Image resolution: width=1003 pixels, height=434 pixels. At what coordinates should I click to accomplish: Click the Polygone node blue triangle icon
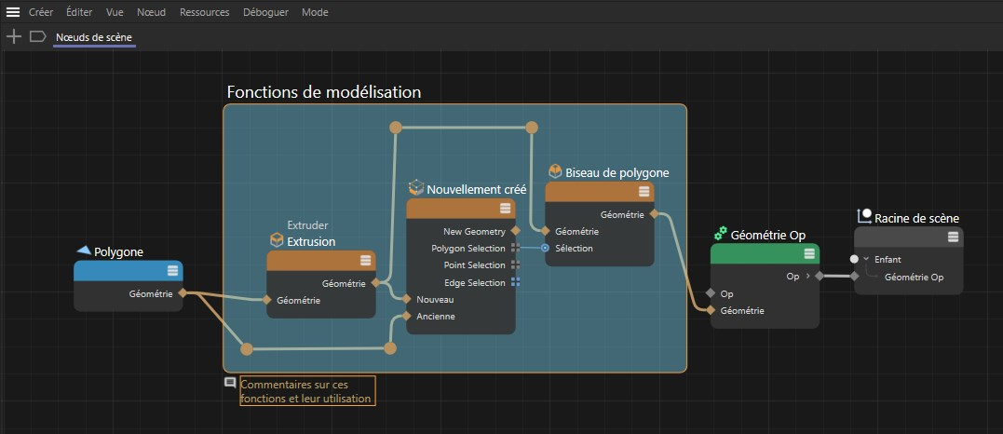[84, 251]
